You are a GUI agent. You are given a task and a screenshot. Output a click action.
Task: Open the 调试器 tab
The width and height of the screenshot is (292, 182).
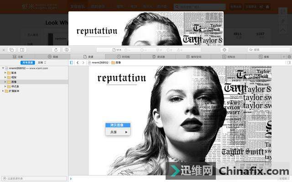pos(158,56)
